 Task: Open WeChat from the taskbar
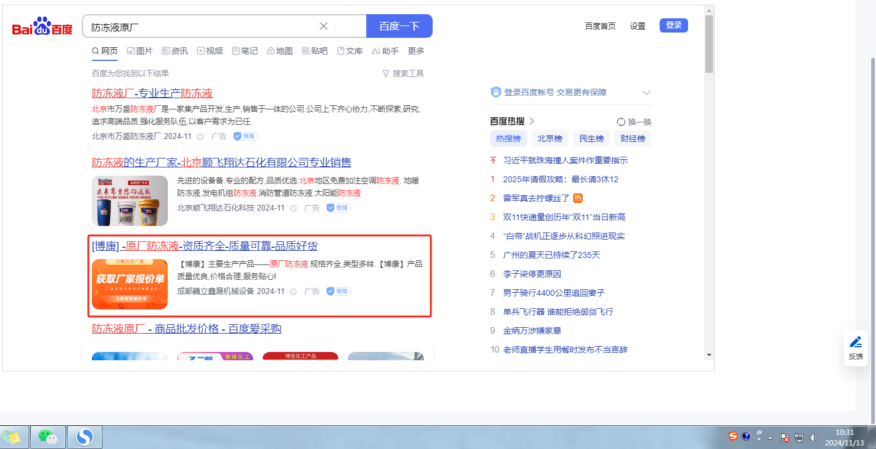click(x=48, y=437)
